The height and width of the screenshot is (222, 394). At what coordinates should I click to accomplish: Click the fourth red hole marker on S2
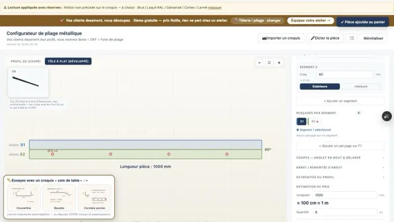(x=227, y=154)
